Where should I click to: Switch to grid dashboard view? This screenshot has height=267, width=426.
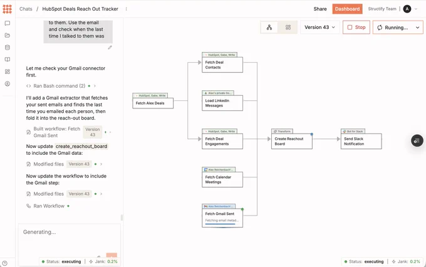288,28
